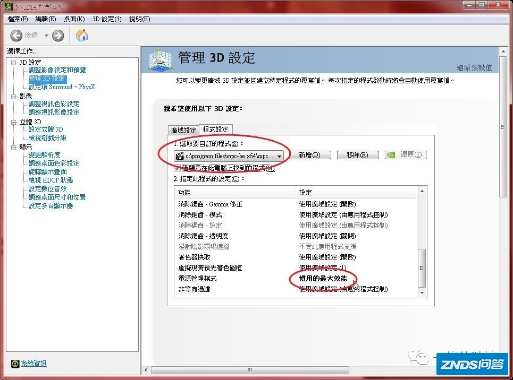Select 檢視 HDCP 狀態 tree item
The height and width of the screenshot is (380, 513).
click(x=51, y=180)
